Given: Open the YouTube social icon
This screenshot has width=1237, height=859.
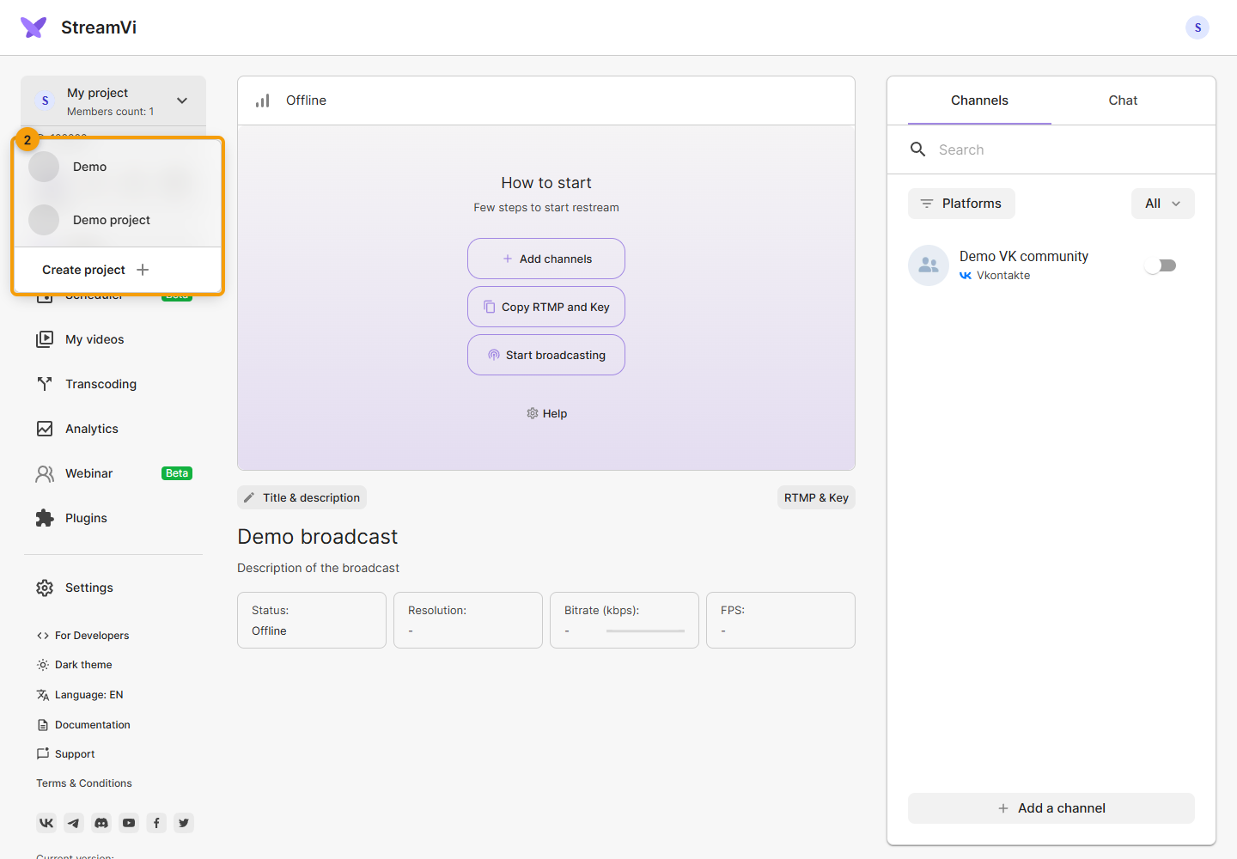Looking at the screenshot, I should pos(129,823).
